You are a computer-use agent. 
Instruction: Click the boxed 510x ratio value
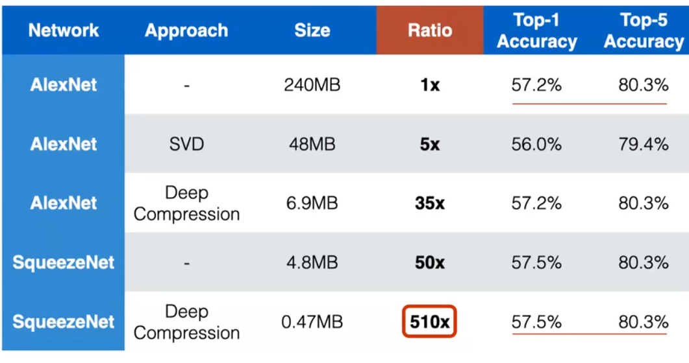pyautogui.click(x=429, y=322)
